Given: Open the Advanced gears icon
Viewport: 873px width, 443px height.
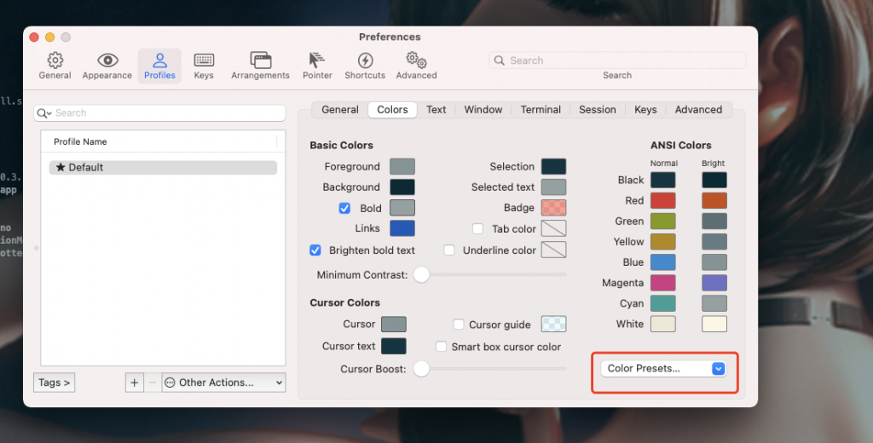Looking at the screenshot, I should coord(416,60).
